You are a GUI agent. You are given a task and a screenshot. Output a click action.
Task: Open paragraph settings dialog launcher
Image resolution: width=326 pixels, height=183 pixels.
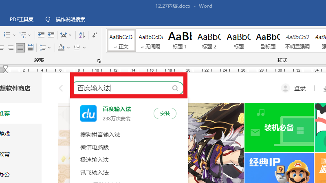(x=99, y=61)
